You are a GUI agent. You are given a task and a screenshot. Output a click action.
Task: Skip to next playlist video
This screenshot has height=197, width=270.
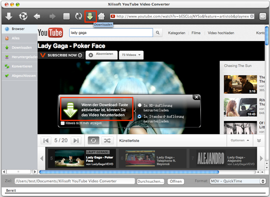tap(76, 141)
